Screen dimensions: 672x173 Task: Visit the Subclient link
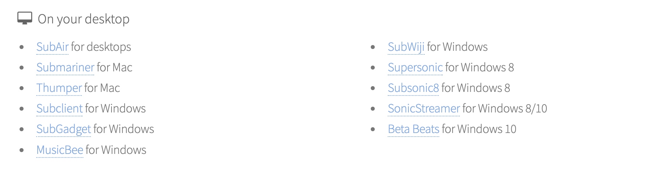(x=60, y=108)
